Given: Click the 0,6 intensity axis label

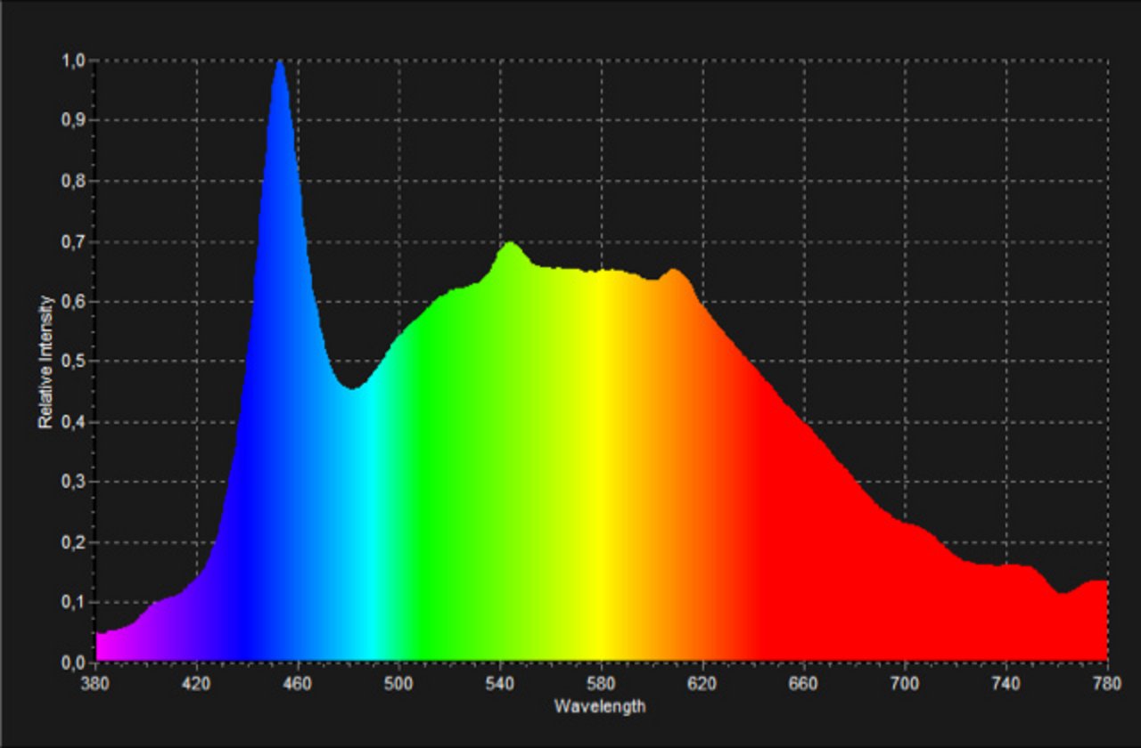Looking at the screenshot, I should click(x=74, y=301).
